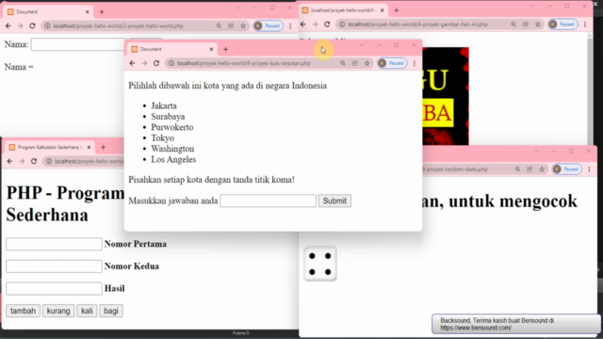Screen dimensions: 603x339
Task: Reload the kuis-lanjutan page
Action: 156,63
